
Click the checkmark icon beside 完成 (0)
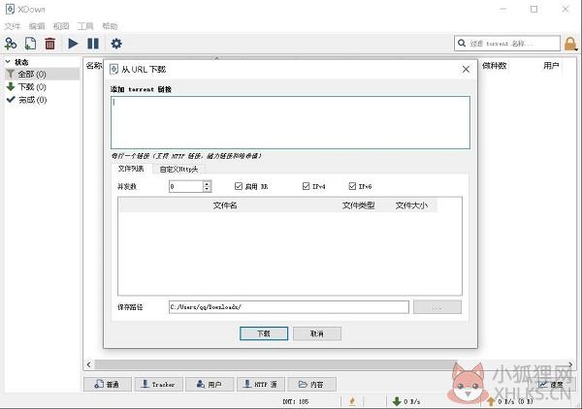click(x=11, y=100)
